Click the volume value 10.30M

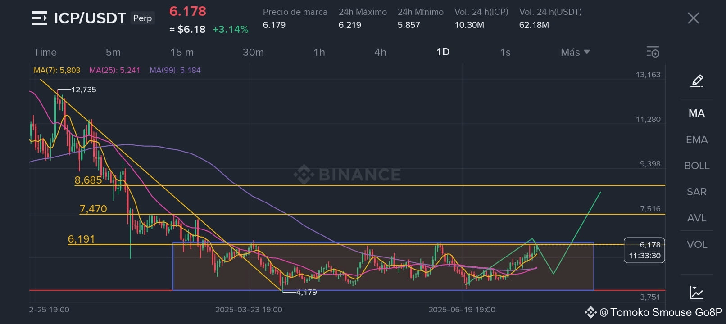[469, 25]
